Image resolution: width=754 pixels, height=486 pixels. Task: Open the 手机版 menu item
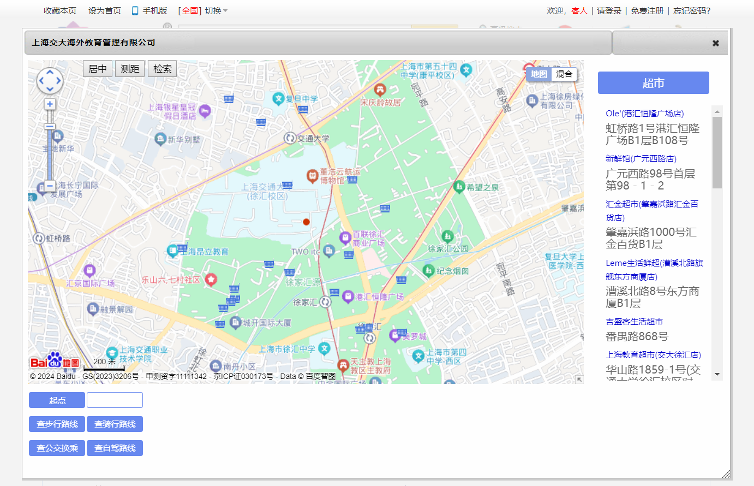(x=150, y=11)
